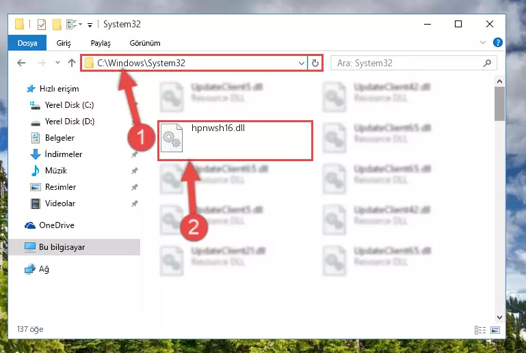Switch to the Görünüm ribbon tab
This screenshot has height=353, width=526.
pyautogui.click(x=145, y=43)
